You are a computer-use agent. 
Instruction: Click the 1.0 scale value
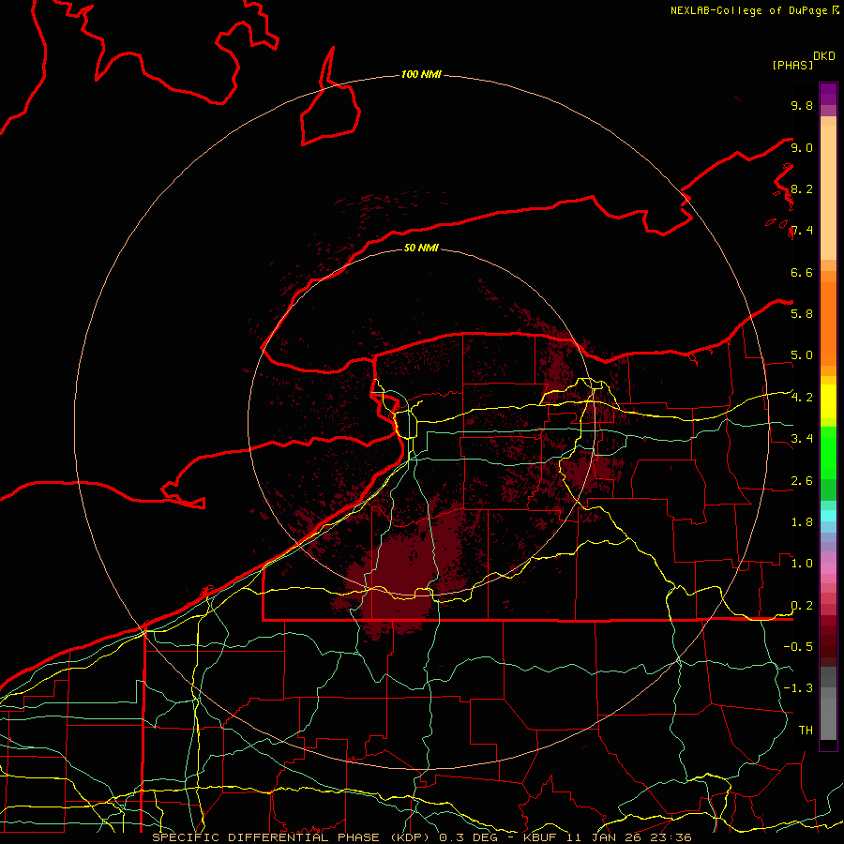pos(802,564)
